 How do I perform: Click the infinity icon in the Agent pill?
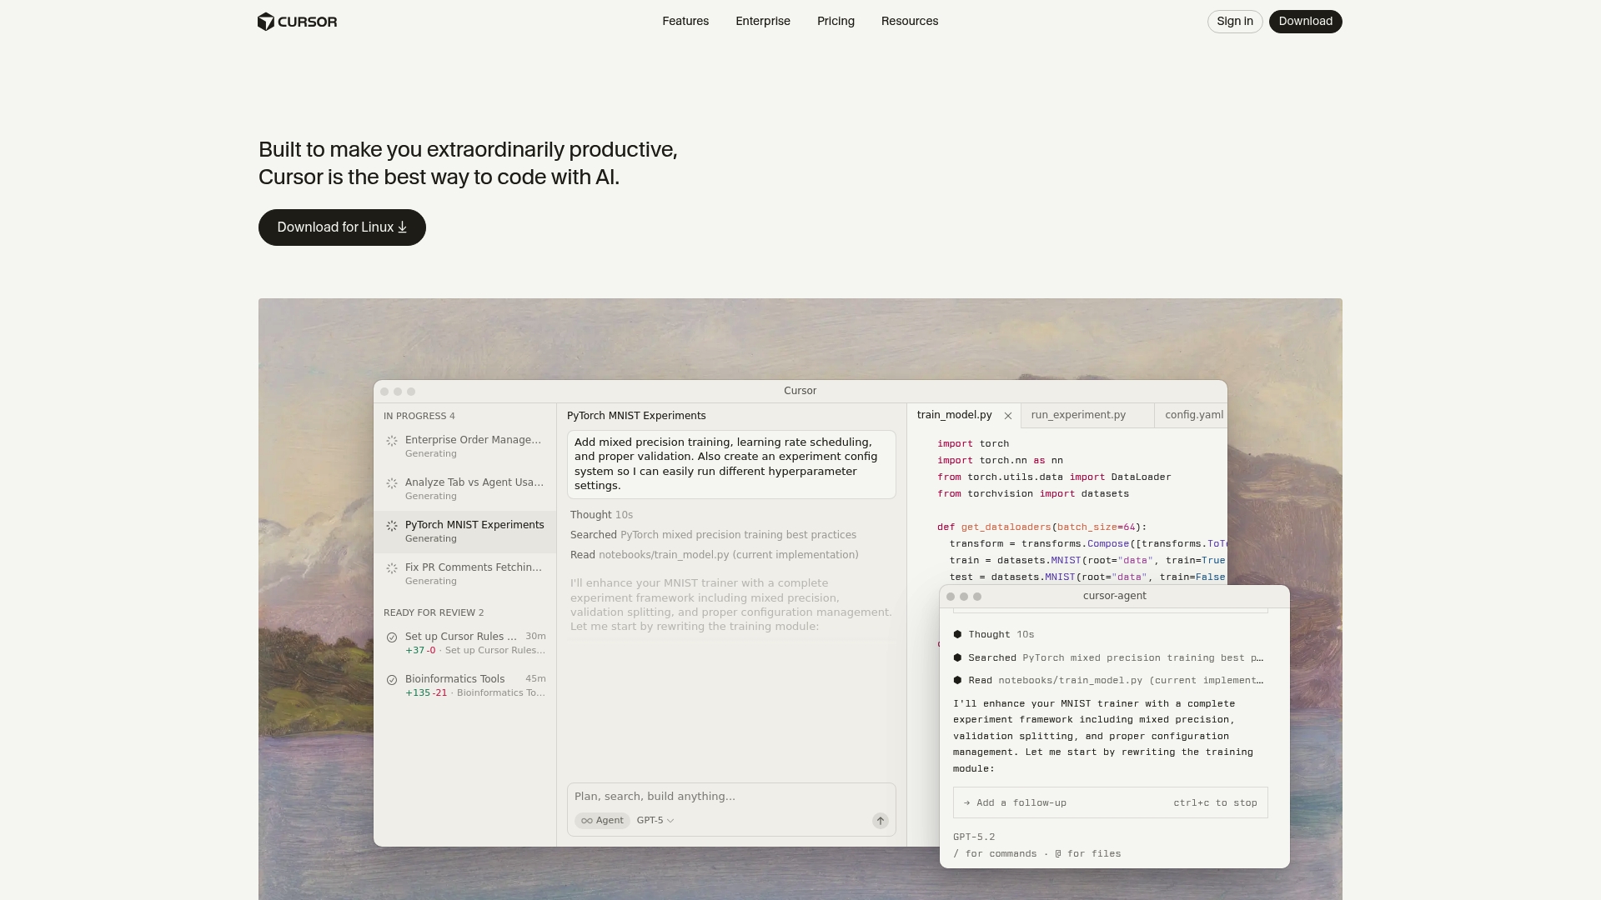coord(586,820)
